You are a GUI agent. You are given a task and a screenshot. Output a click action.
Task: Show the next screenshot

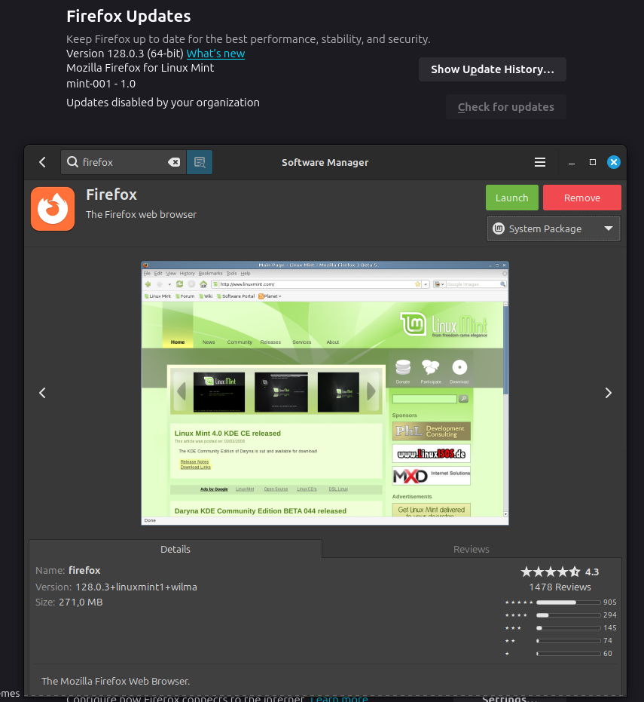tap(609, 393)
